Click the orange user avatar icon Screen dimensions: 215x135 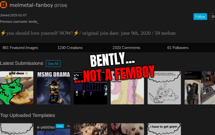point(3,5)
